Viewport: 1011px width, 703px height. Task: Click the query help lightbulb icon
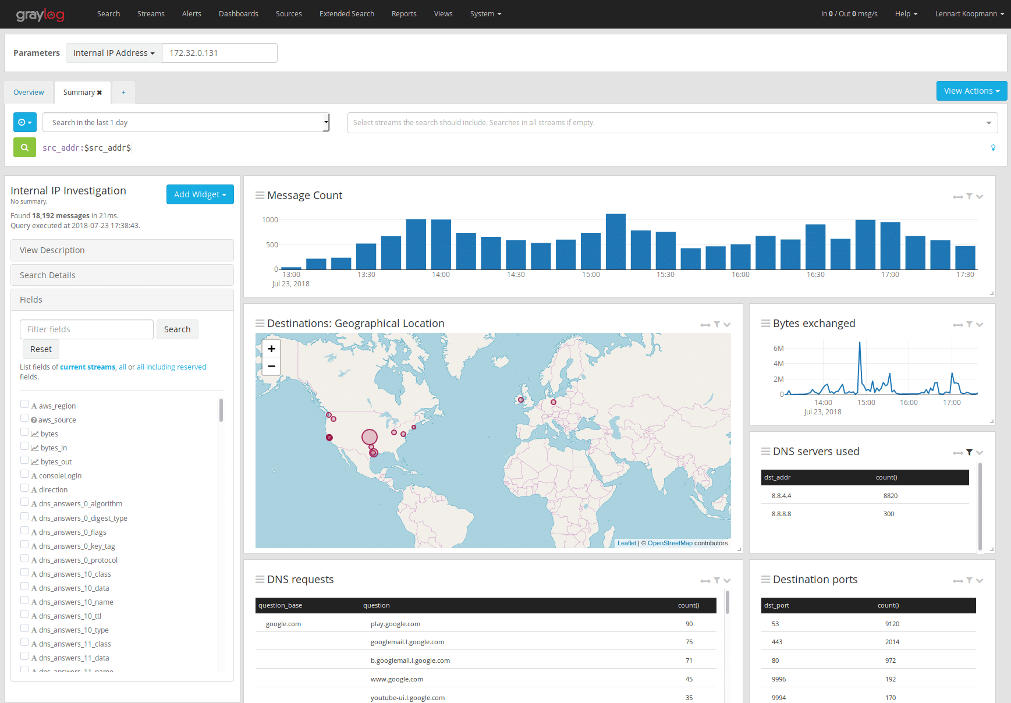click(x=993, y=148)
